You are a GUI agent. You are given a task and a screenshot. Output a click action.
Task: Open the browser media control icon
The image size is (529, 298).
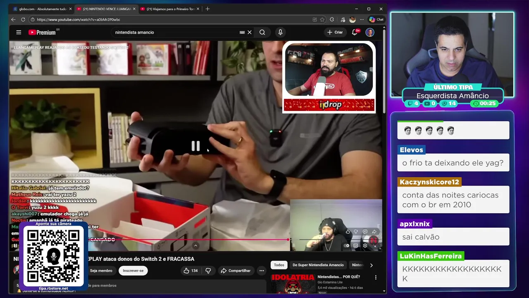pos(343,19)
